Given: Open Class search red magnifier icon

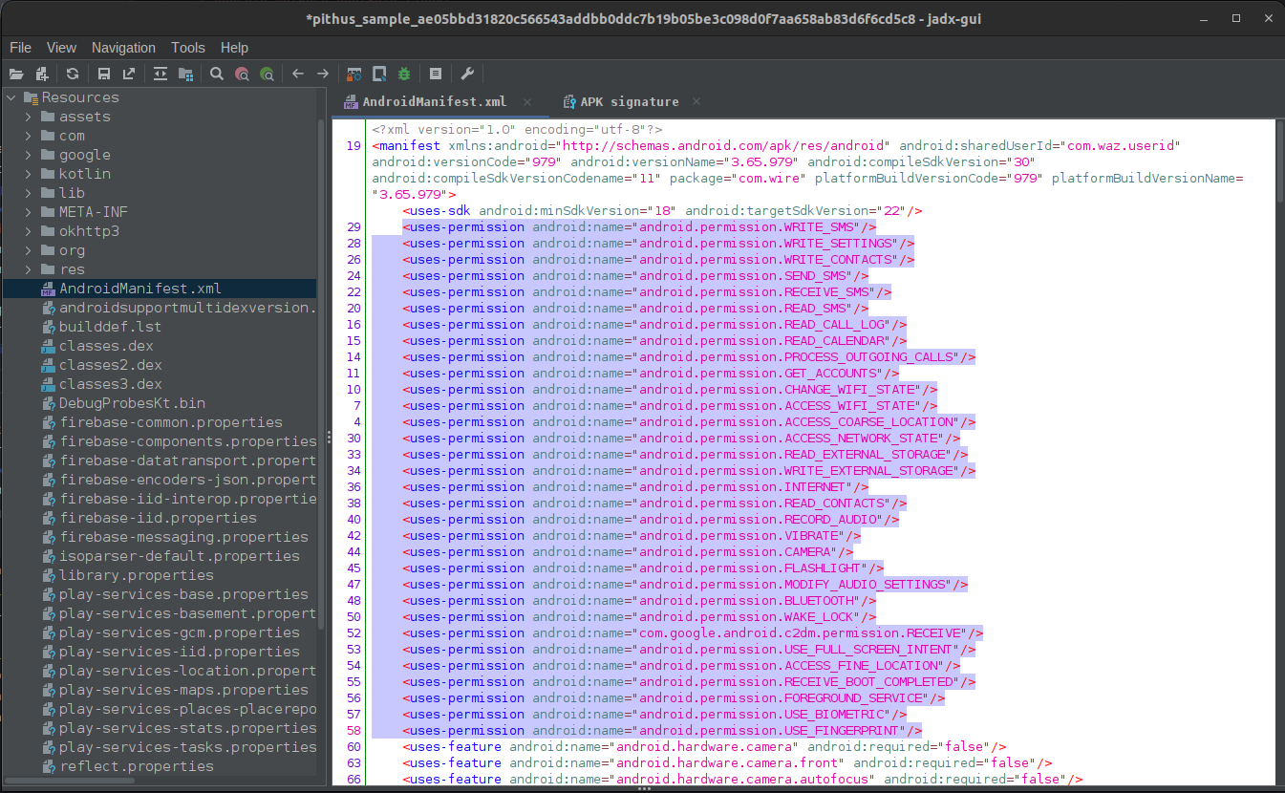Looking at the screenshot, I should coord(242,74).
